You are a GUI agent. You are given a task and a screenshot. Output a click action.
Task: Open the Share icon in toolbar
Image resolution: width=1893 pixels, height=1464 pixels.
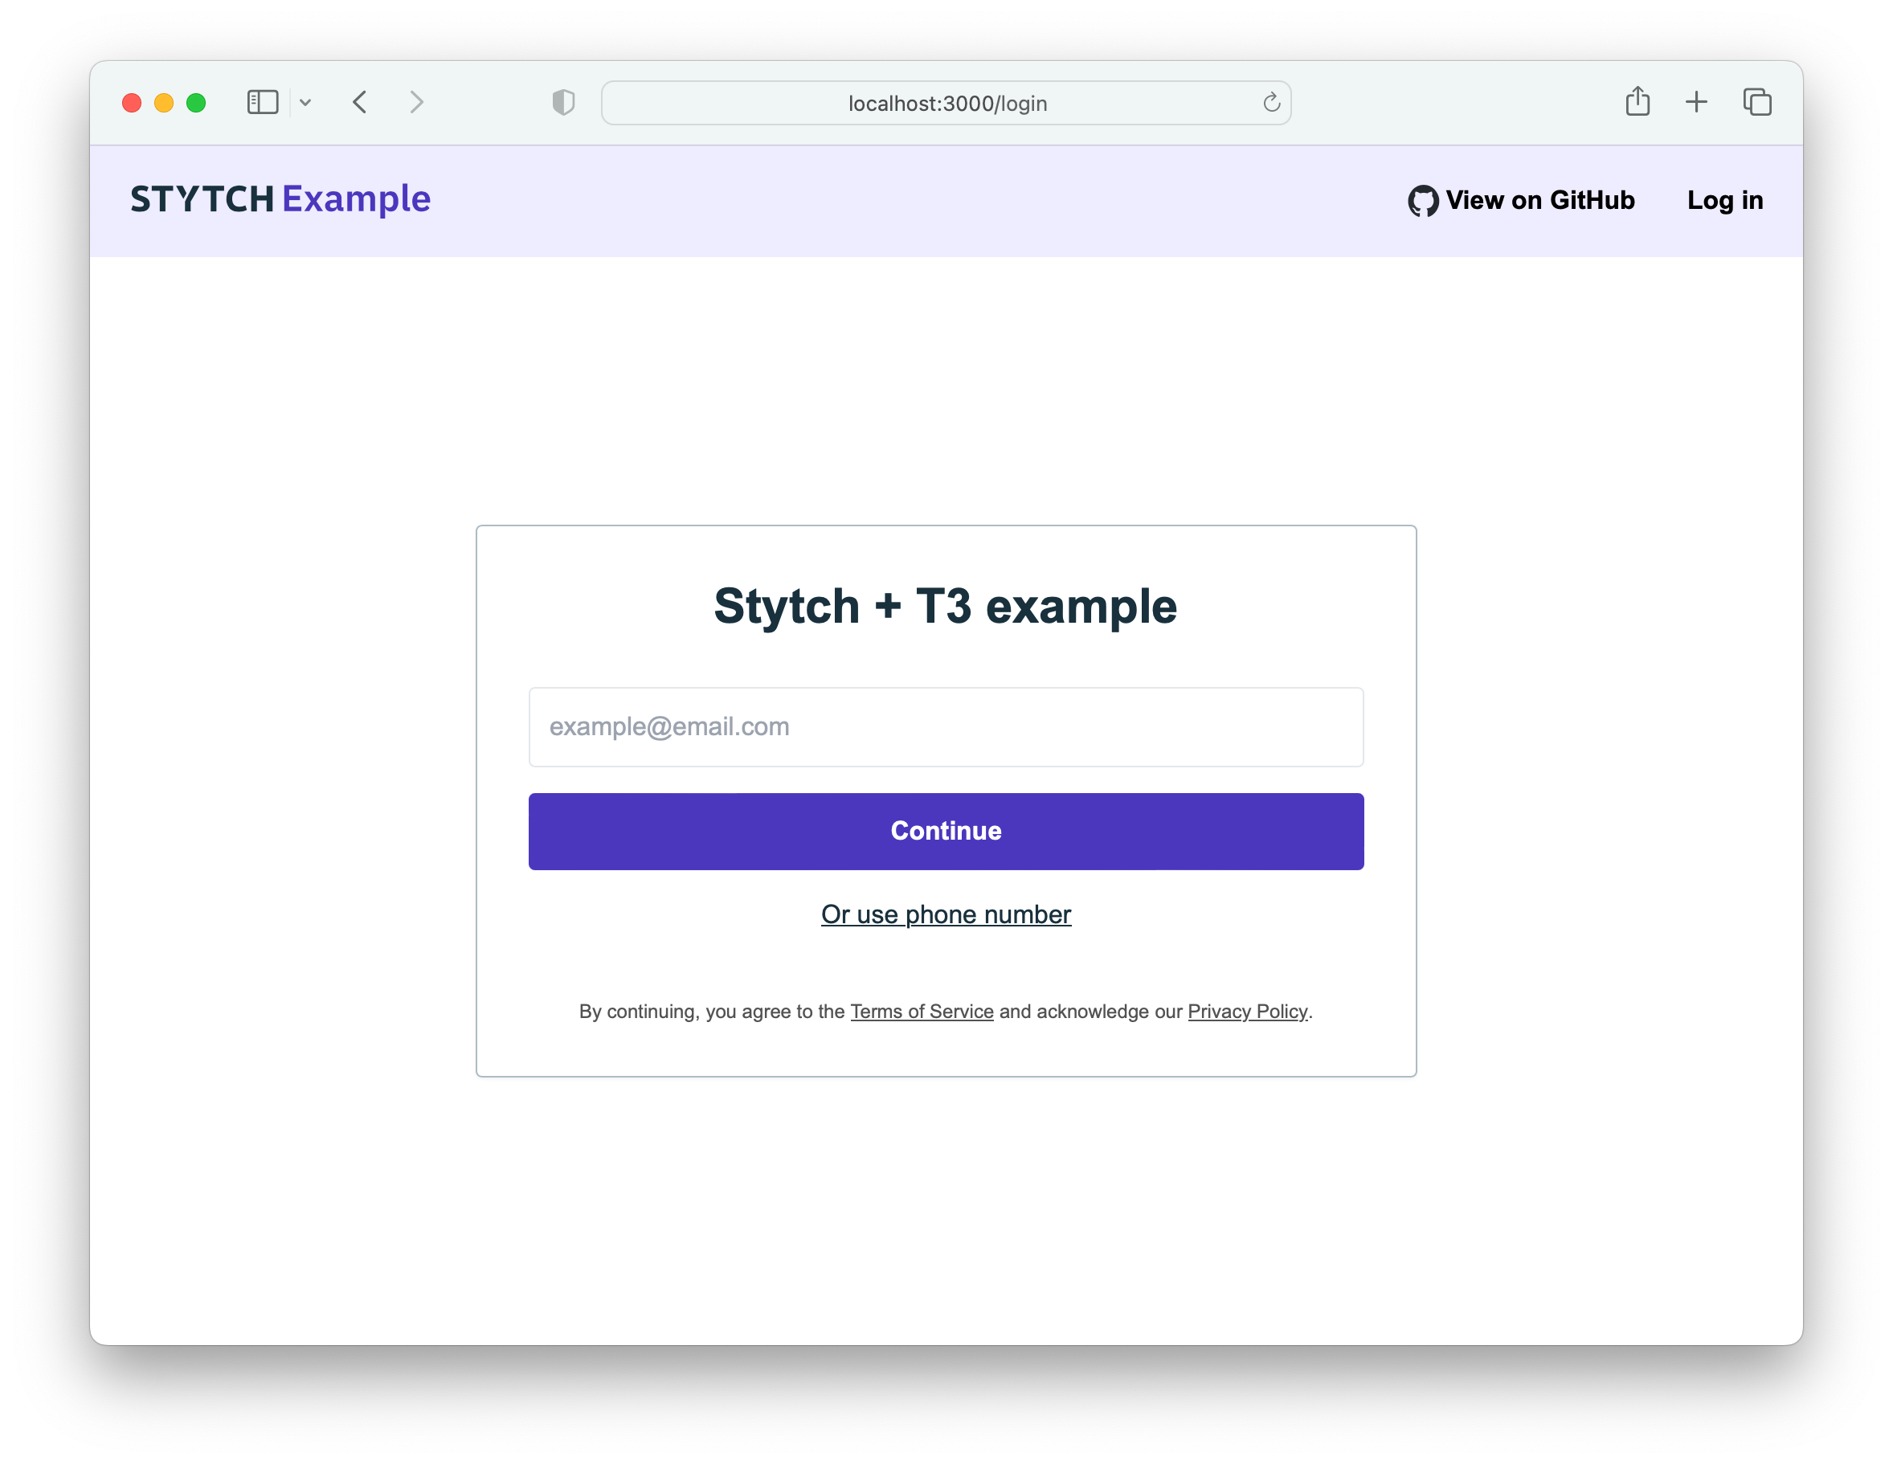coord(1637,101)
